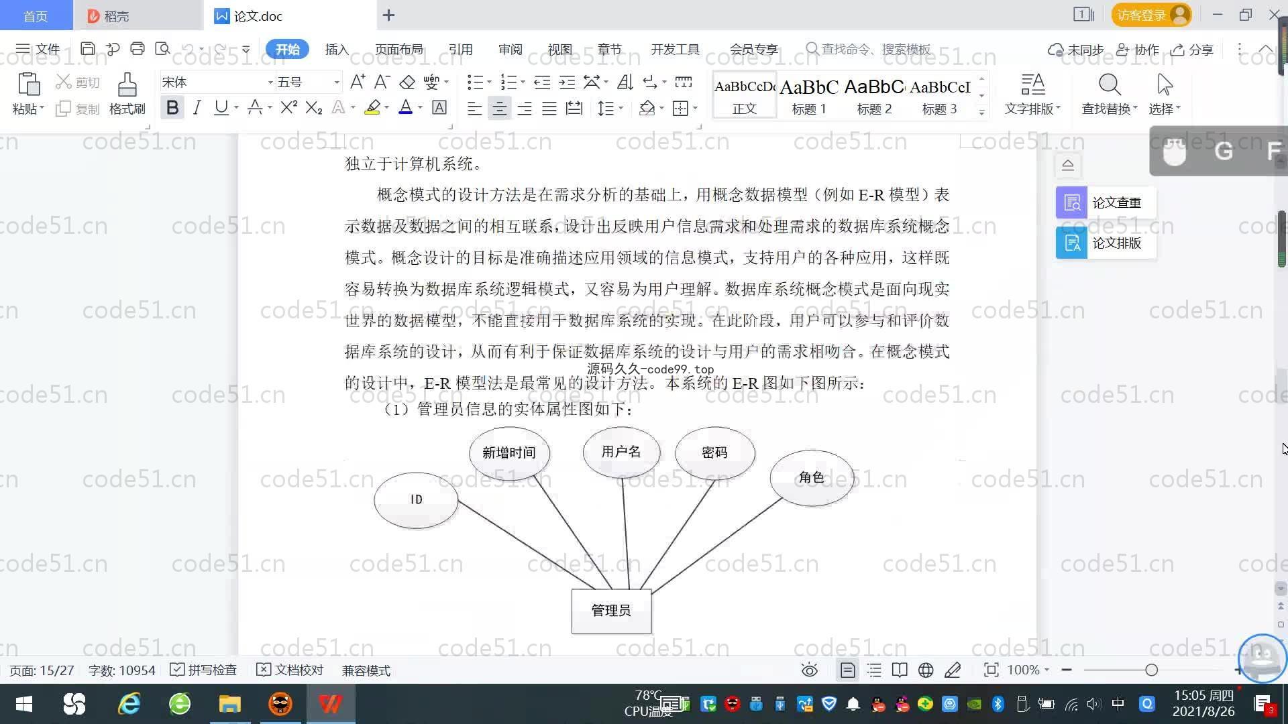1288x724 pixels.
Task: Click the Collaborate (协作) button
Action: (1138, 50)
